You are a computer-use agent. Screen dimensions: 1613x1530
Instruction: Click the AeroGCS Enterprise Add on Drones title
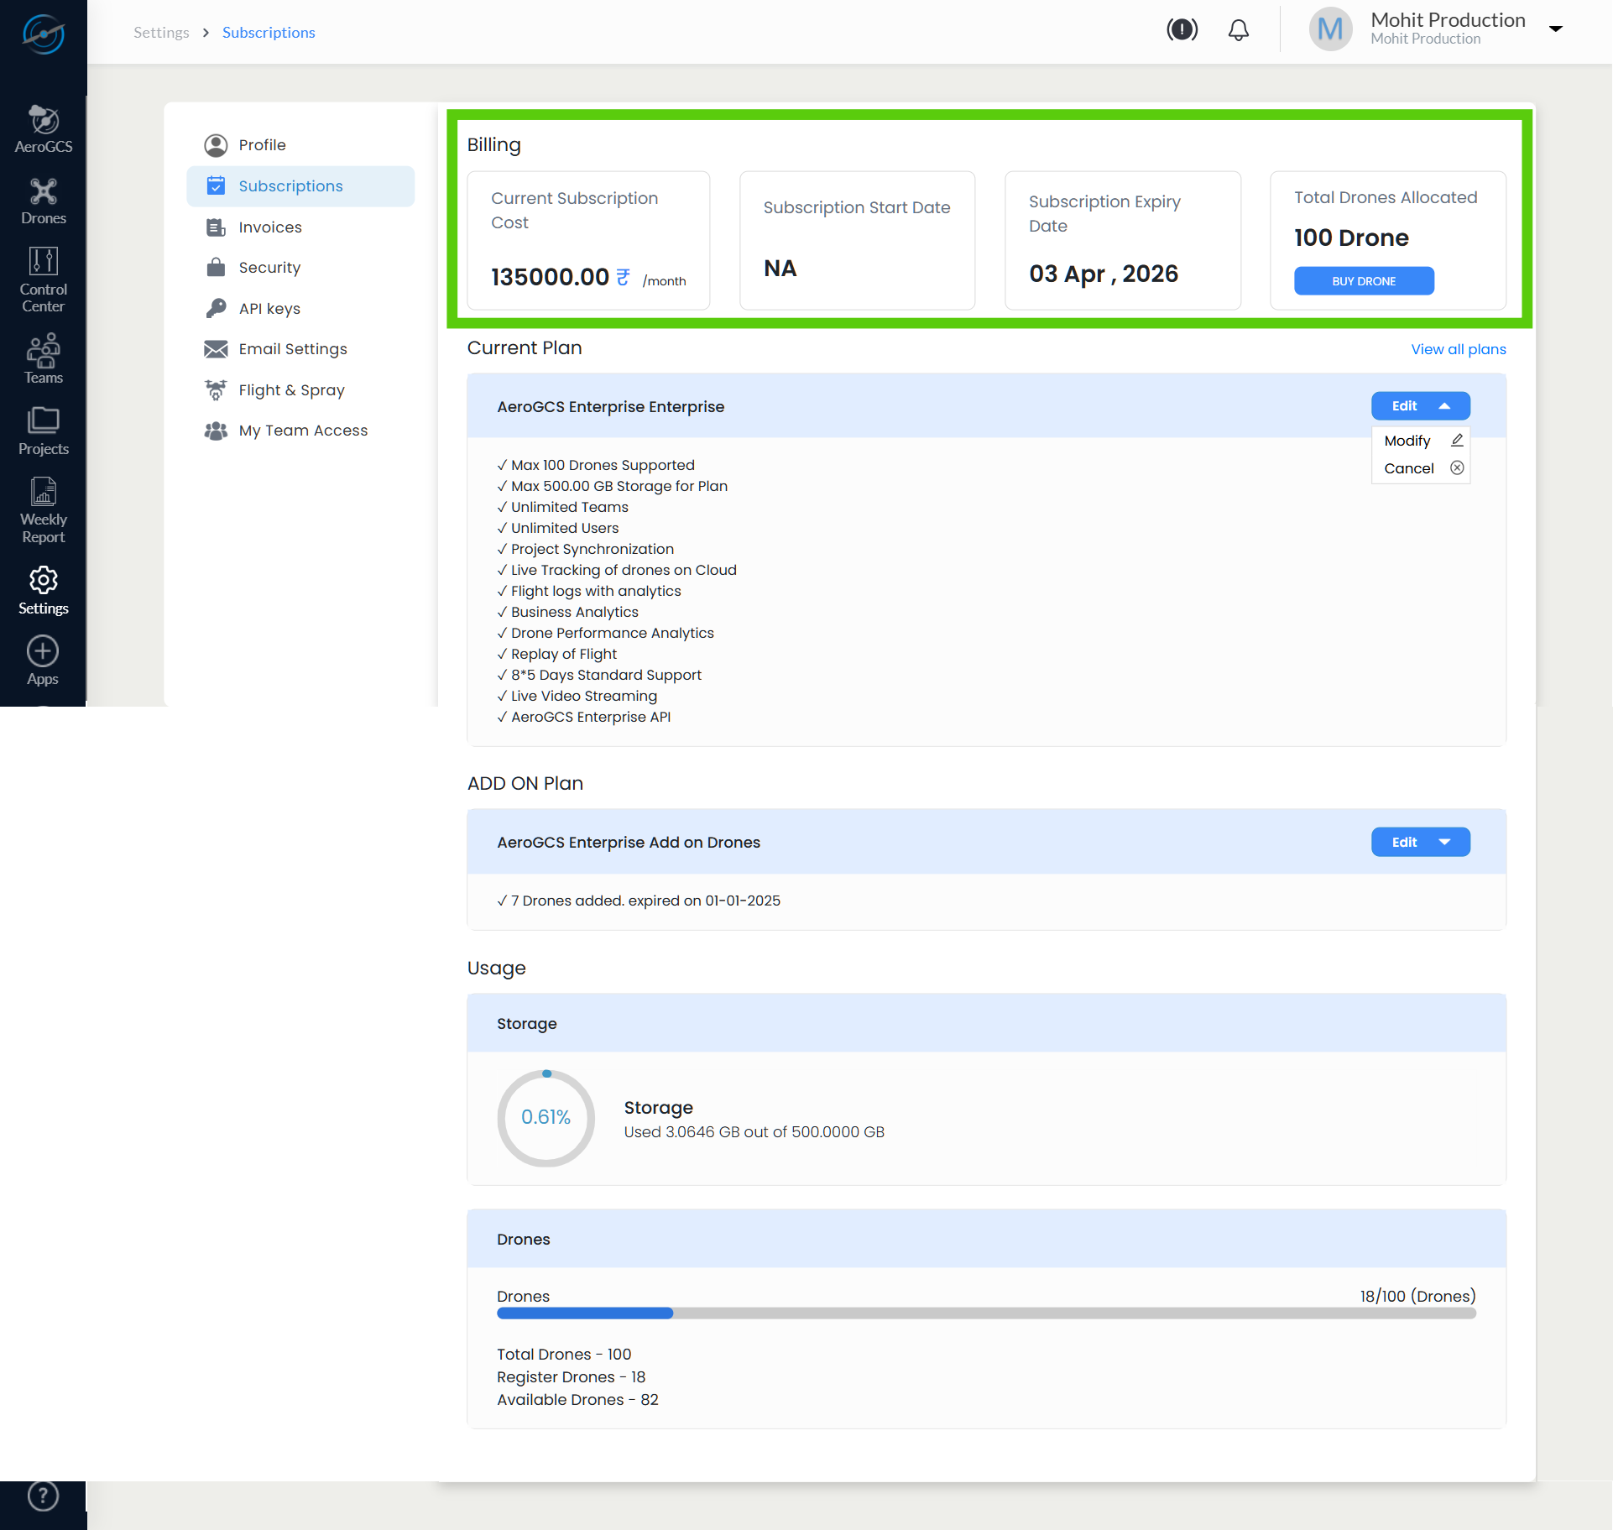pyautogui.click(x=628, y=843)
